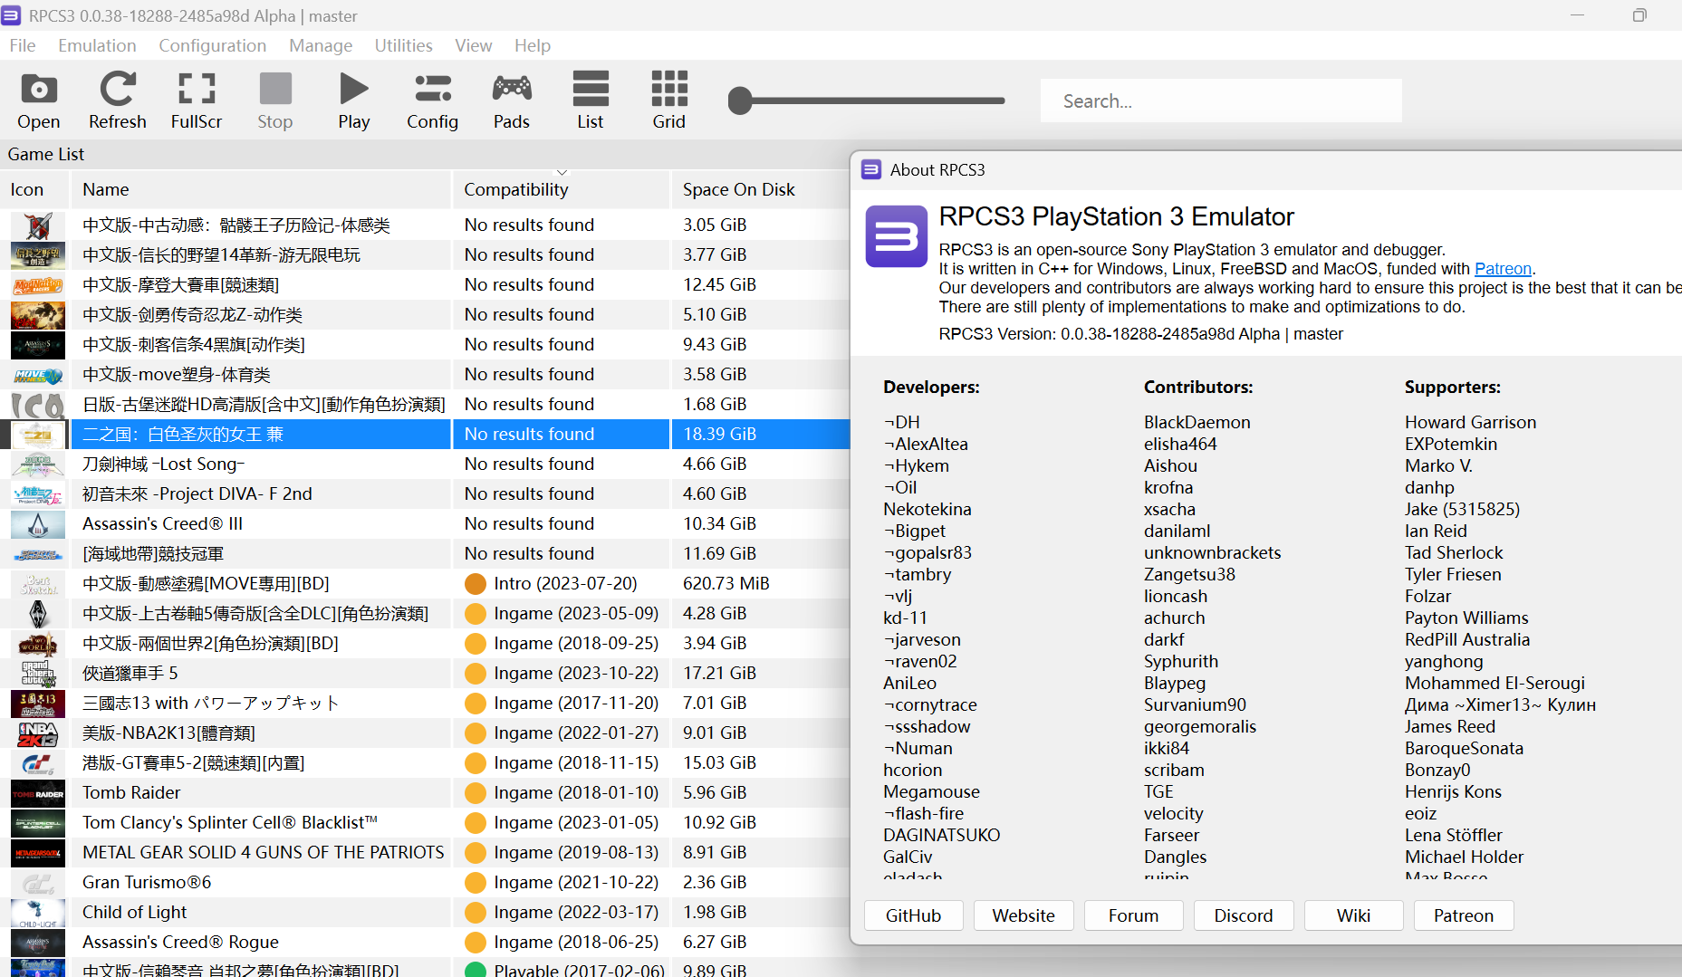Open the Config settings icon
This screenshot has width=1682, height=977.
pos(432,101)
